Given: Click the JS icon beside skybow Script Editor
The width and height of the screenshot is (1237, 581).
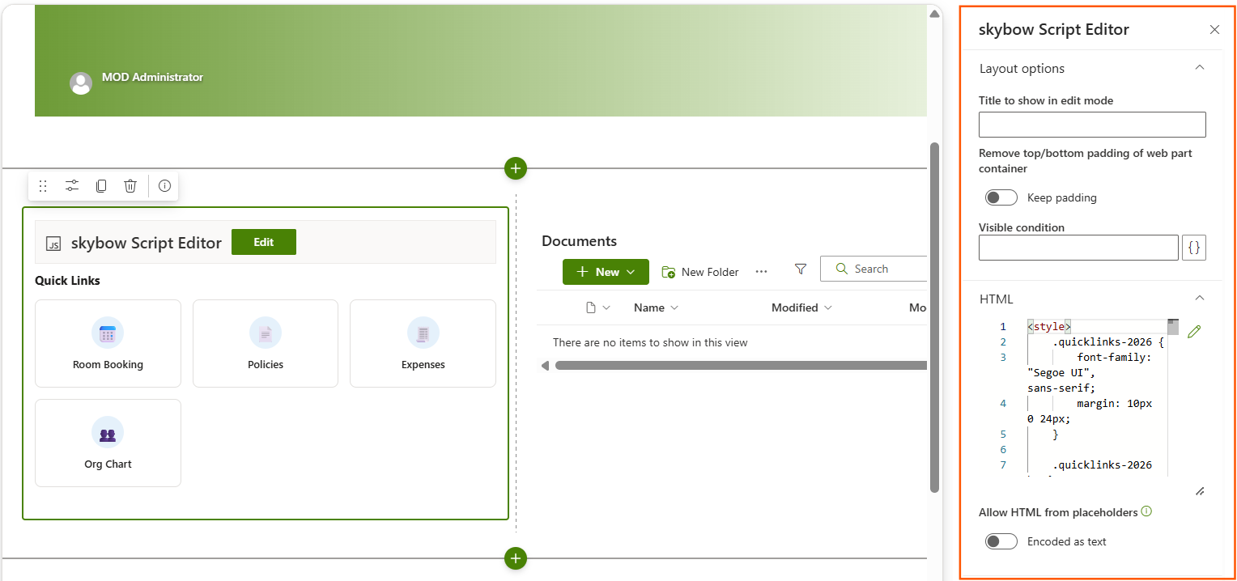Looking at the screenshot, I should coord(53,243).
